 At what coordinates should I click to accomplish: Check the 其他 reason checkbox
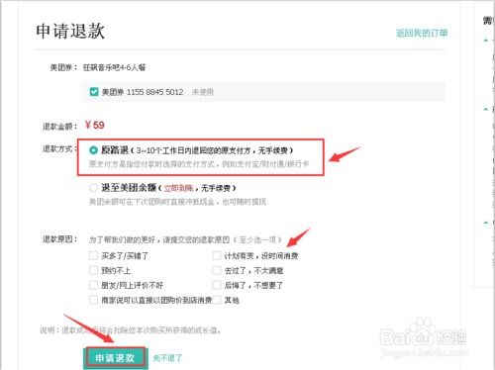click(x=217, y=300)
